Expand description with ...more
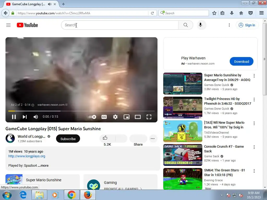The width and height of the screenshot is (267, 200). pos(43,165)
